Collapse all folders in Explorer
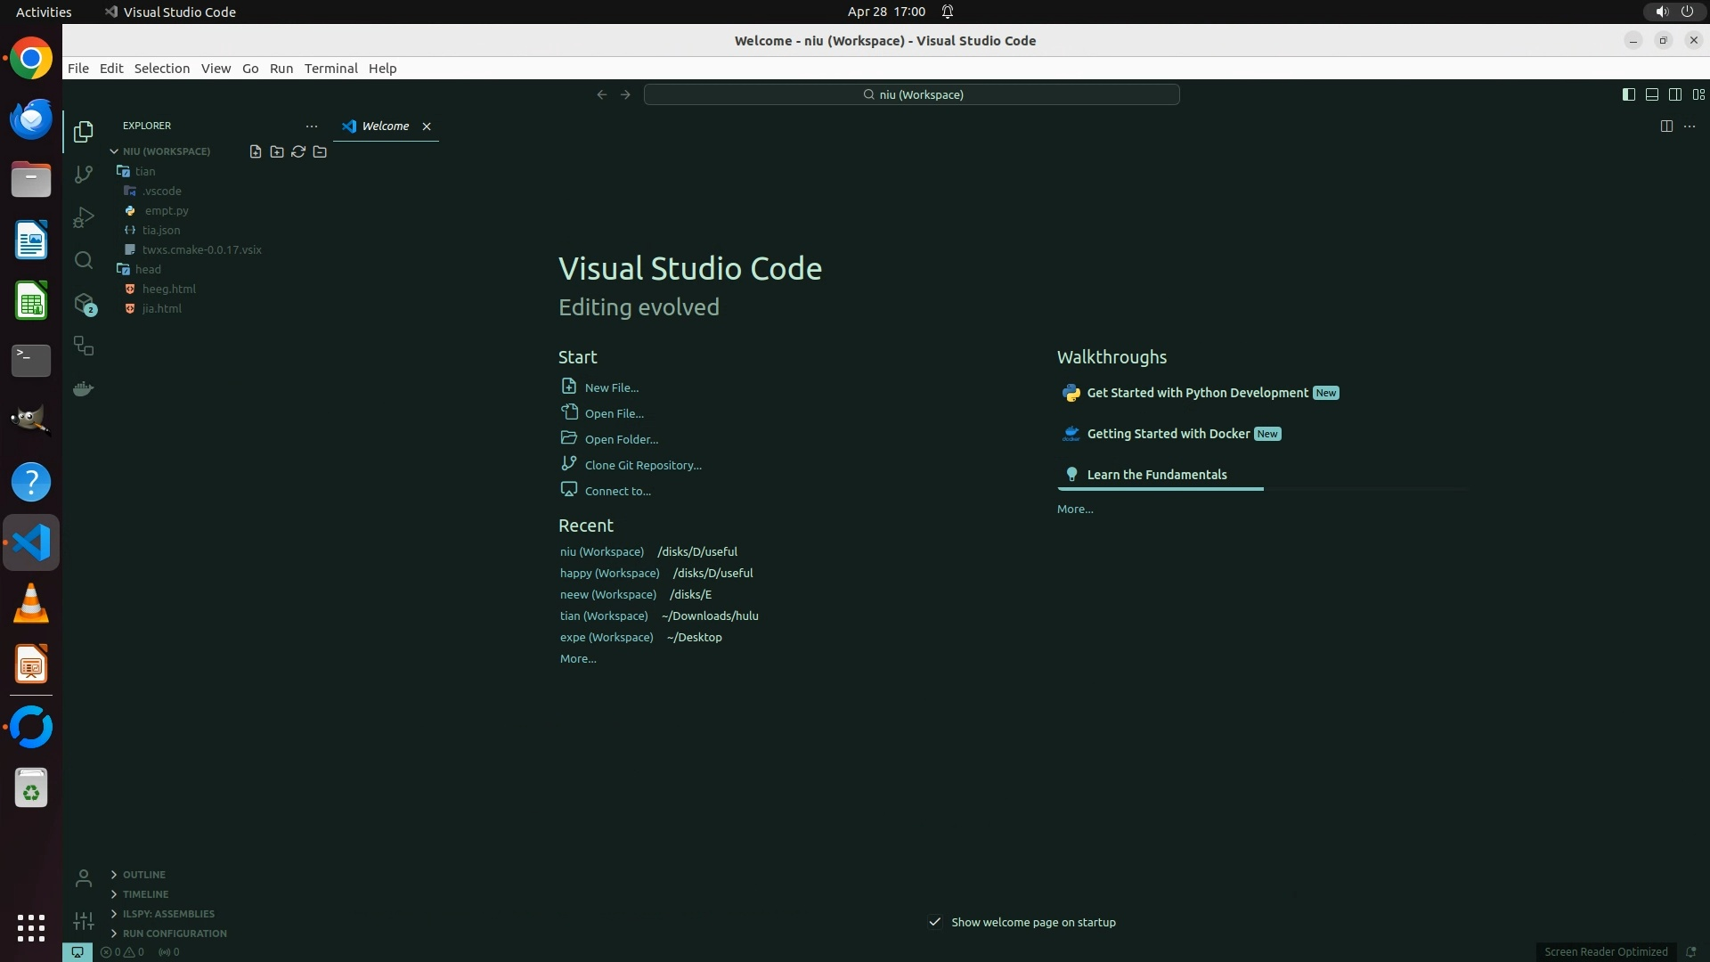 coord(320,151)
